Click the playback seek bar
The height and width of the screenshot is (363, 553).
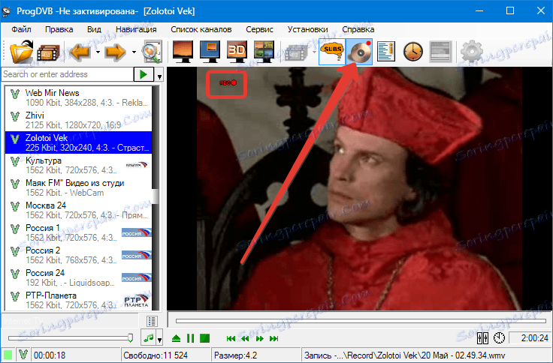pos(361,321)
